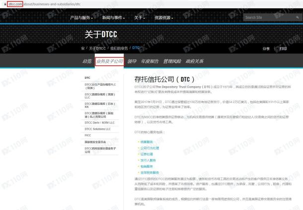303x210 pixels.
Task: Switch to the 总览 tab
Action: (87, 61)
